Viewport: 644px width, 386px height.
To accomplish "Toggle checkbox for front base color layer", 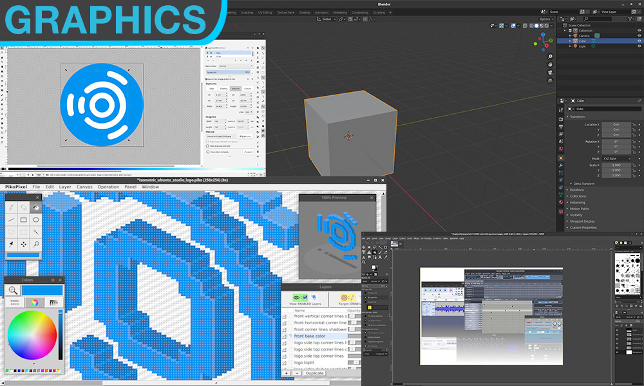I will click(285, 336).
